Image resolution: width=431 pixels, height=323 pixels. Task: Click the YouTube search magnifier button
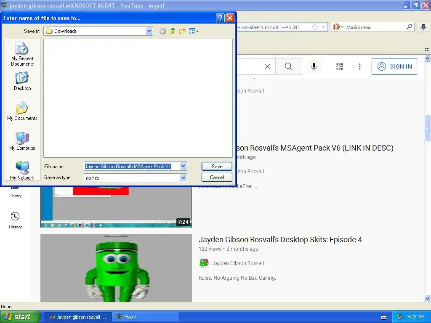click(x=289, y=66)
